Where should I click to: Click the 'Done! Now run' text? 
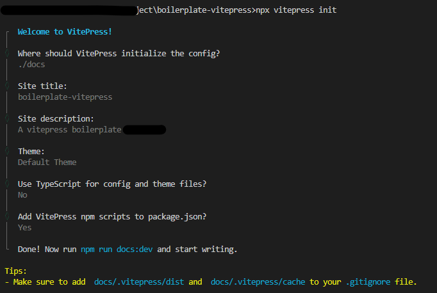[47, 249]
